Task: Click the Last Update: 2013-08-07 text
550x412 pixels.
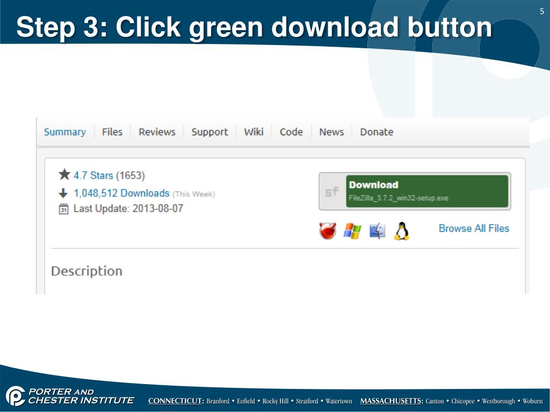Action: pyautogui.click(x=128, y=209)
